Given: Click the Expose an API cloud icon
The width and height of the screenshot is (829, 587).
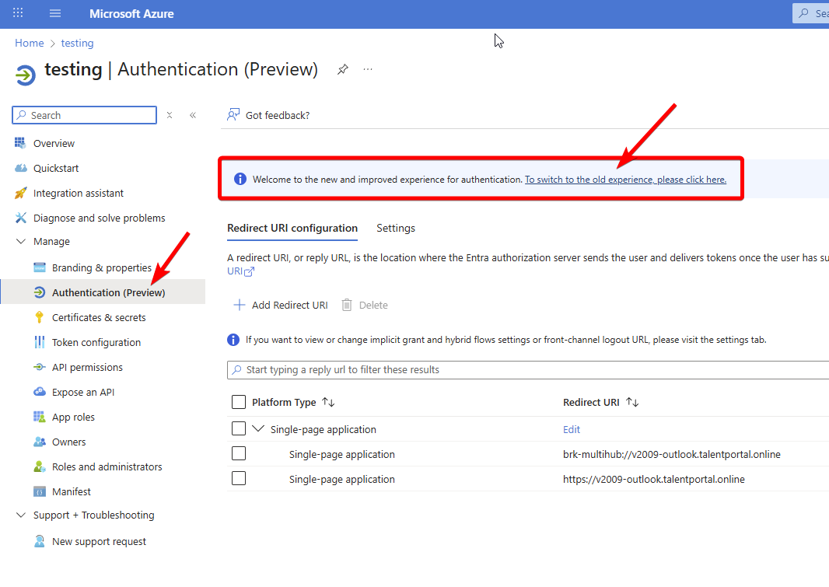Looking at the screenshot, I should (40, 392).
